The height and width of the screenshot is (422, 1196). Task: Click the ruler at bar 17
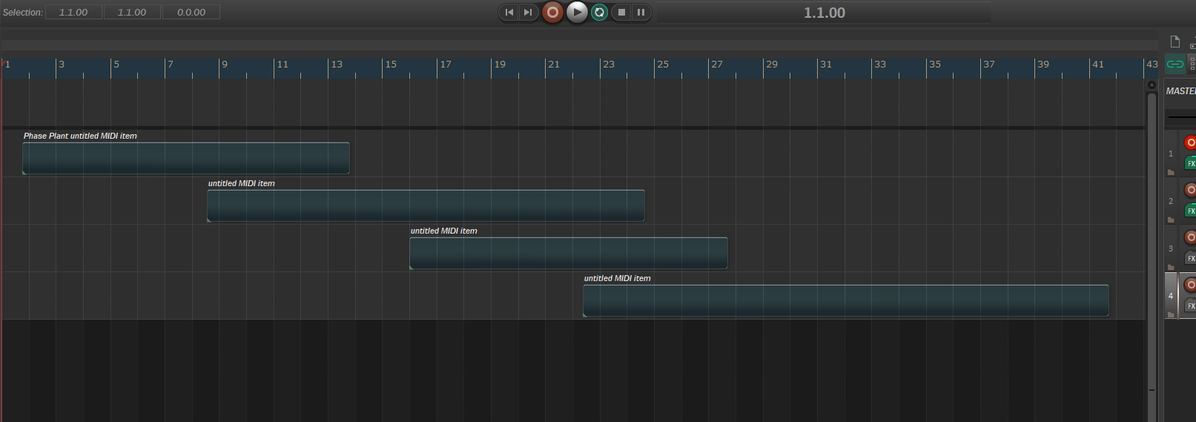445,65
